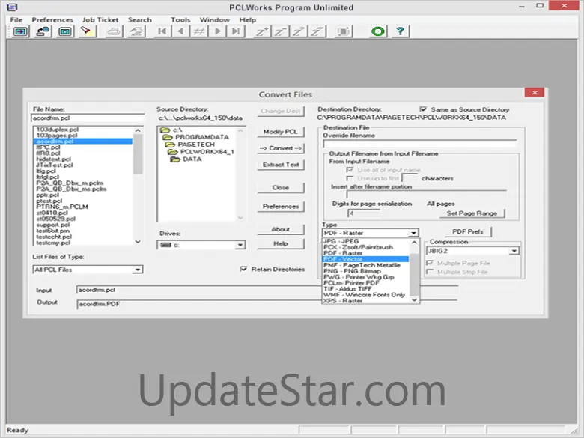Open the Tools menu
The width and height of the screenshot is (584, 438).
tap(180, 19)
